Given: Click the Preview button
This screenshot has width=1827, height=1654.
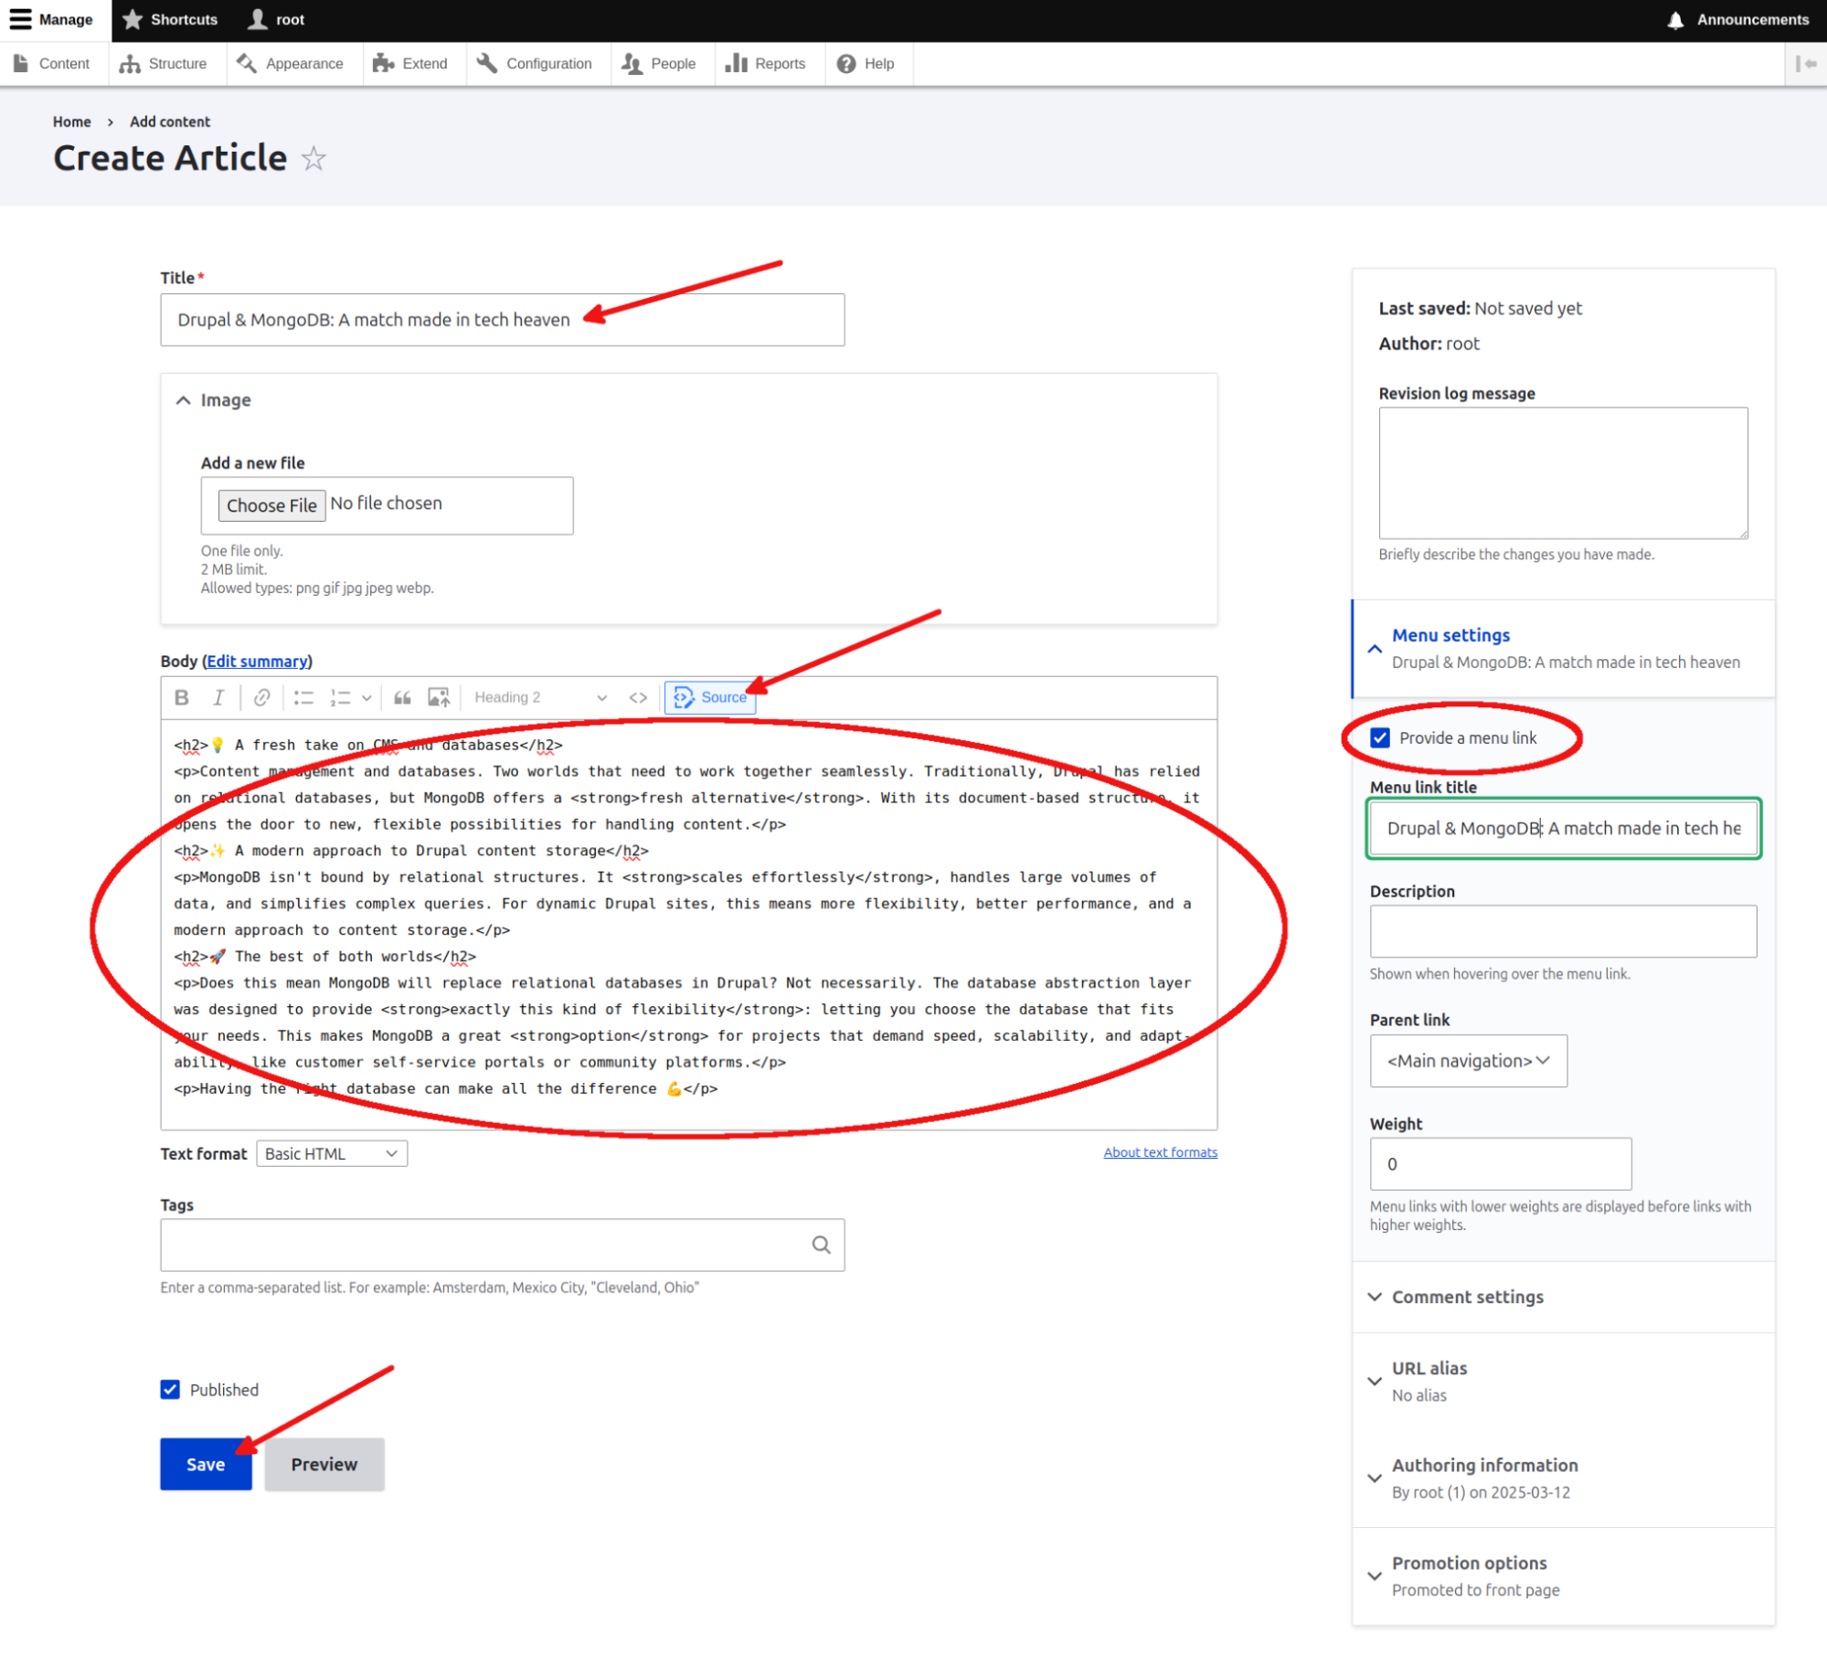Looking at the screenshot, I should tap(324, 1465).
